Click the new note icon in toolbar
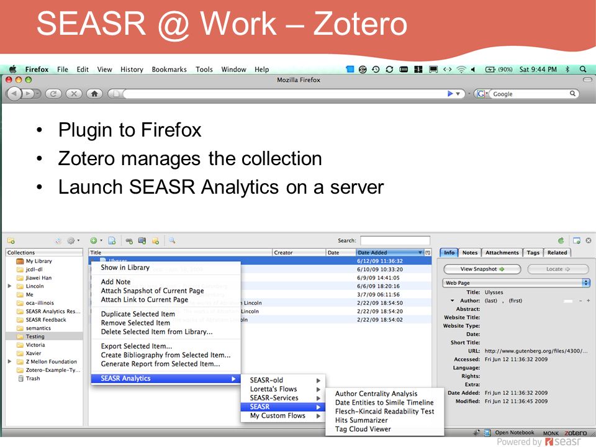Viewport: 596px width, 447px height. (155, 241)
